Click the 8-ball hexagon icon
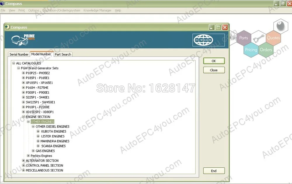The image size is (292, 184). pos(281,26)
